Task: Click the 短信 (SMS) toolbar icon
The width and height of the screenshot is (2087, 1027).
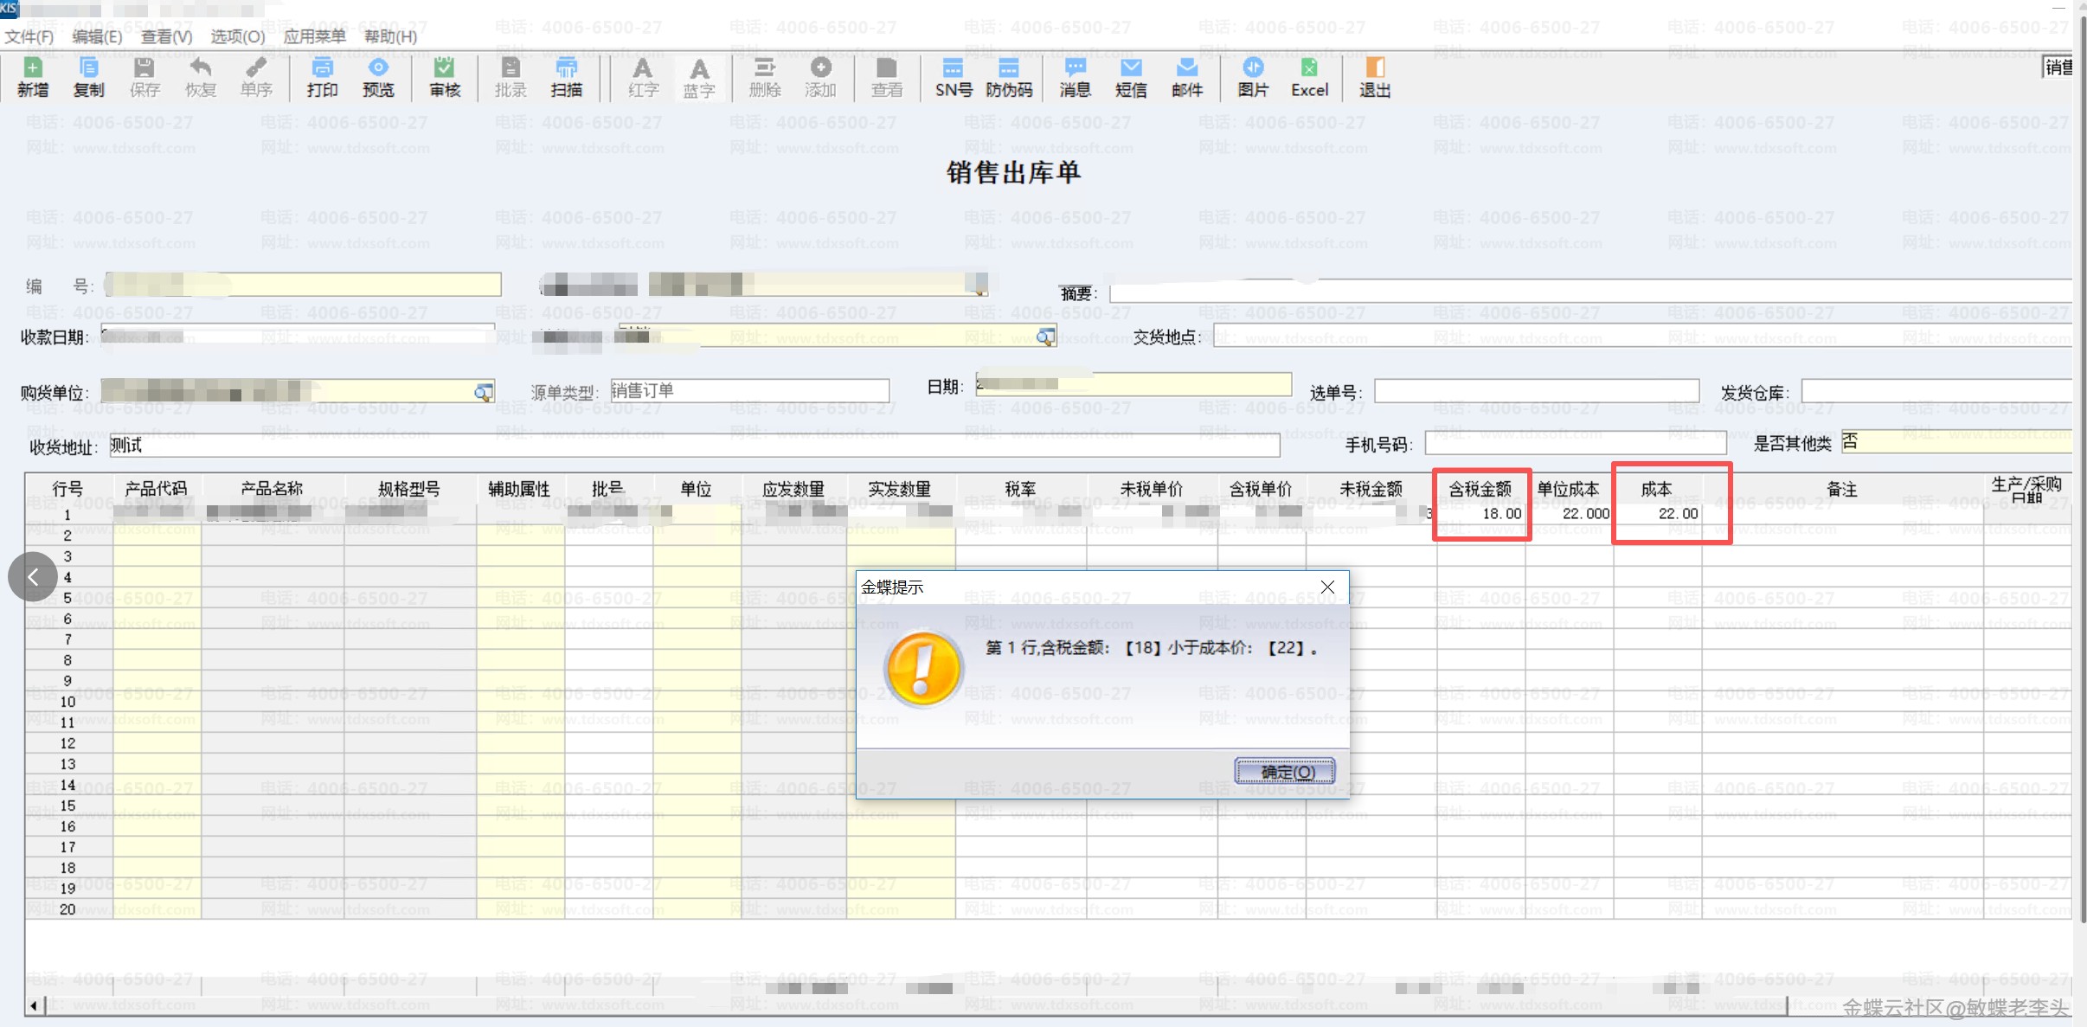Action: 1131,77
